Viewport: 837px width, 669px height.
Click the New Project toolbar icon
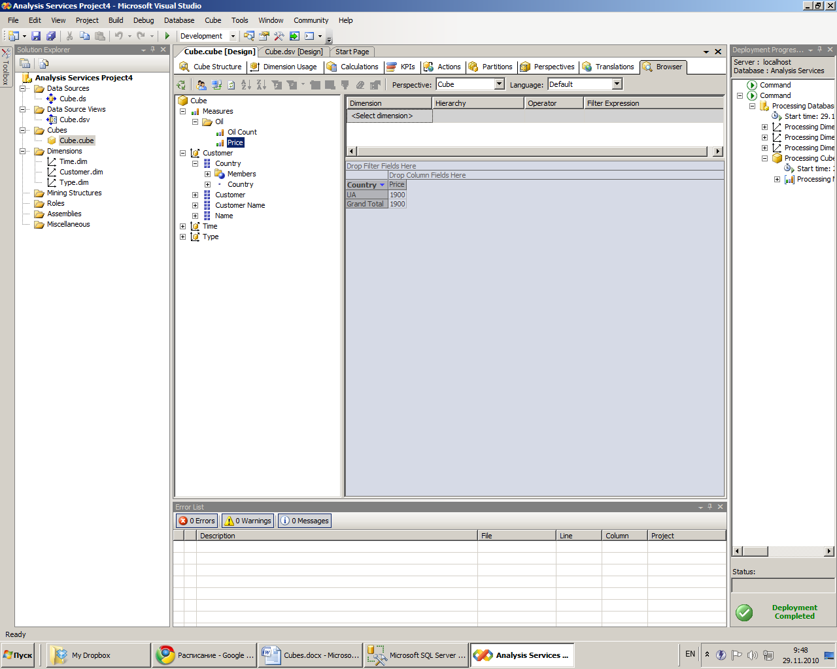pos(14,36)
